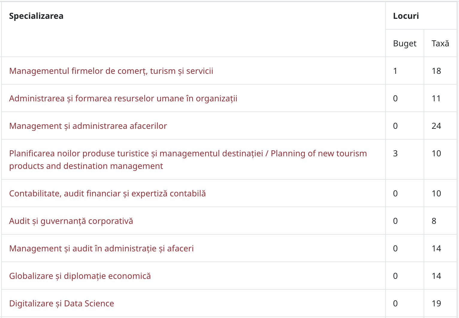Click the Taxă subheader cell

(x=440, y=43)
